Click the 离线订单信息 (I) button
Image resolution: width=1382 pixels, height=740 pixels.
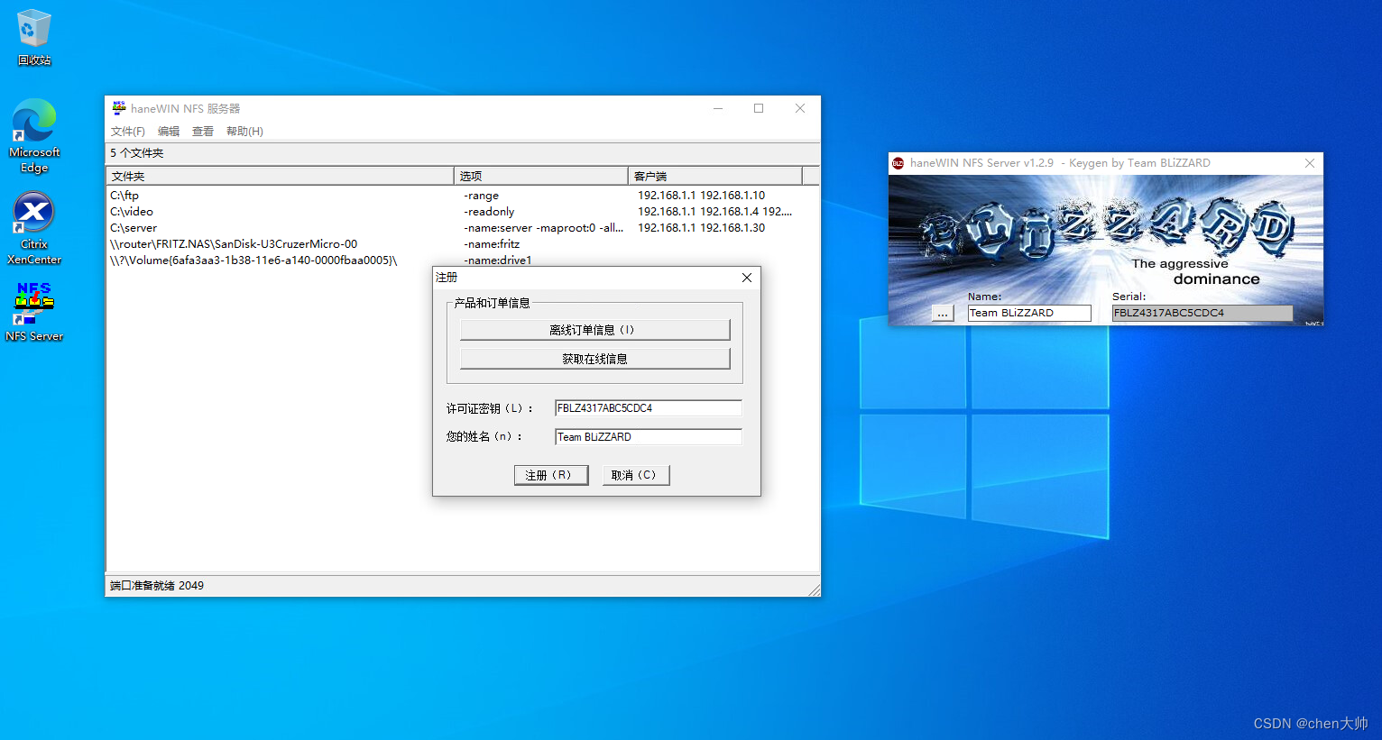coord(594,330)
